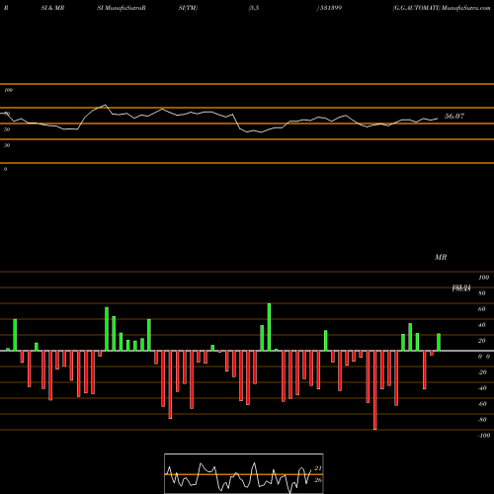Click the MR axis label 20

coord(482,341)
